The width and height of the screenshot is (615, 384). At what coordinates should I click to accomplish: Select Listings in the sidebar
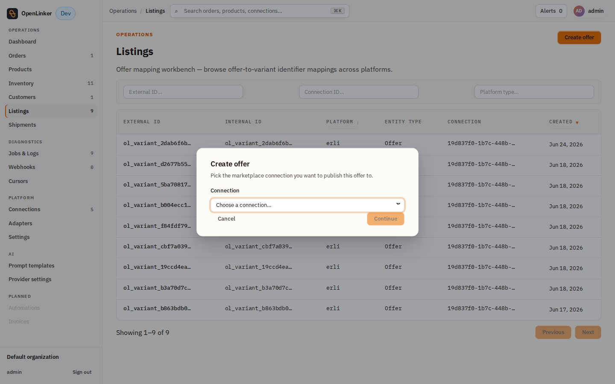click(51, 111)
